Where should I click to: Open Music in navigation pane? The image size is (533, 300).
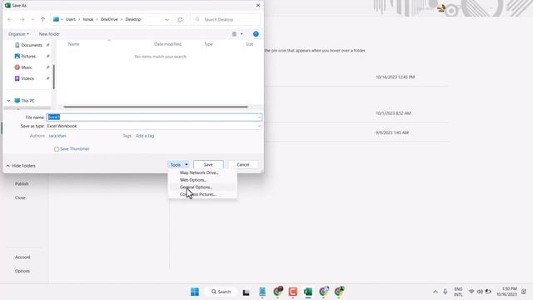pos(27,67)
